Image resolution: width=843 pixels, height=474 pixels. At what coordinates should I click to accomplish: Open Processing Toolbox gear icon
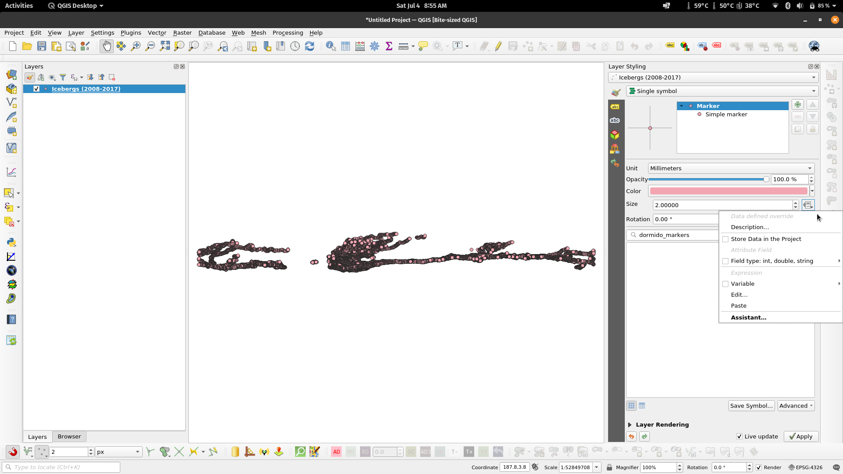(375, 46)
